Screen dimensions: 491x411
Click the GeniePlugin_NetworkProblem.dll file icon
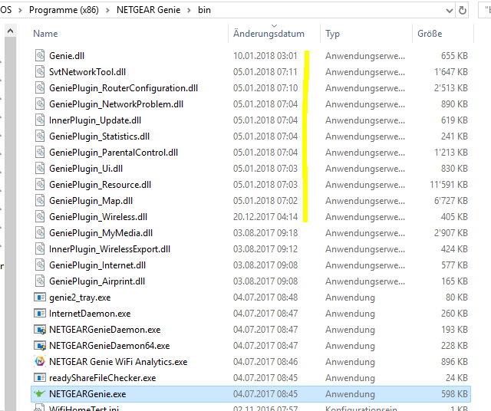coord(40,104)
